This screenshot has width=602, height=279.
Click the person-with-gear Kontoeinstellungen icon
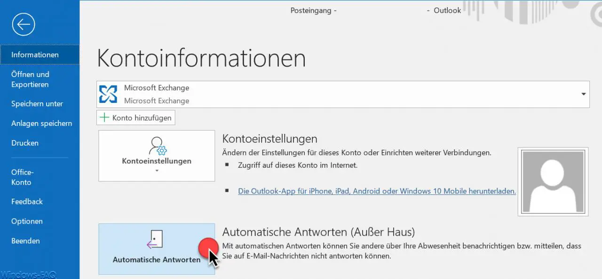pyautogui.click(x=158, y=146)
